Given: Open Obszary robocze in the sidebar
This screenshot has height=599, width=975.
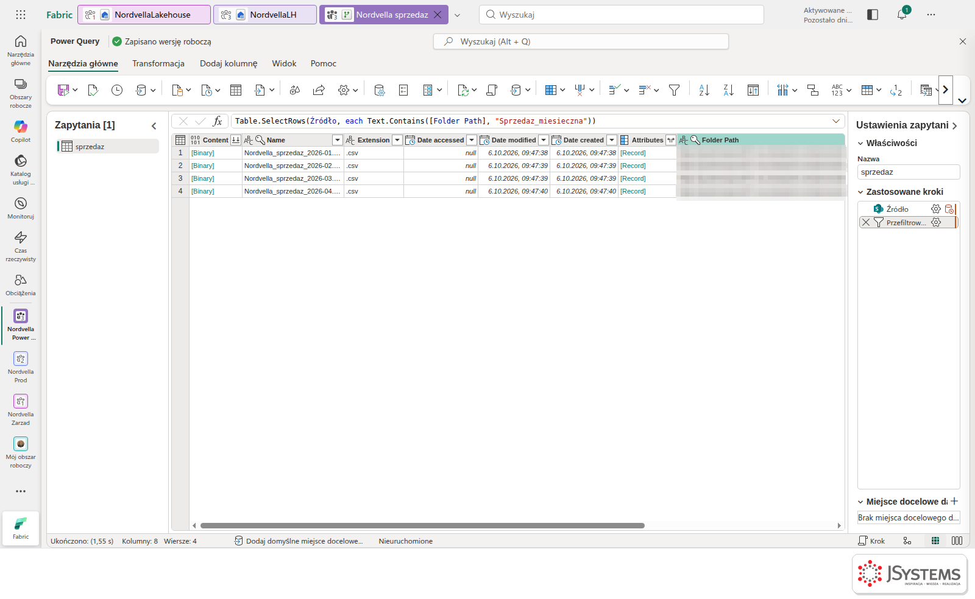Looking at the screenshot, I should (21, 93).
